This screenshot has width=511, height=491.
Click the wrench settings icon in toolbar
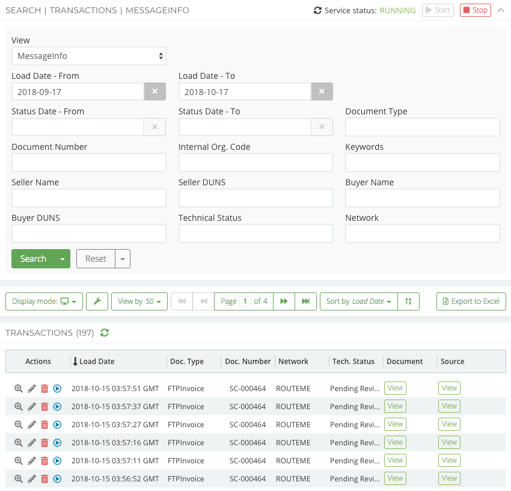coord(97,301)
